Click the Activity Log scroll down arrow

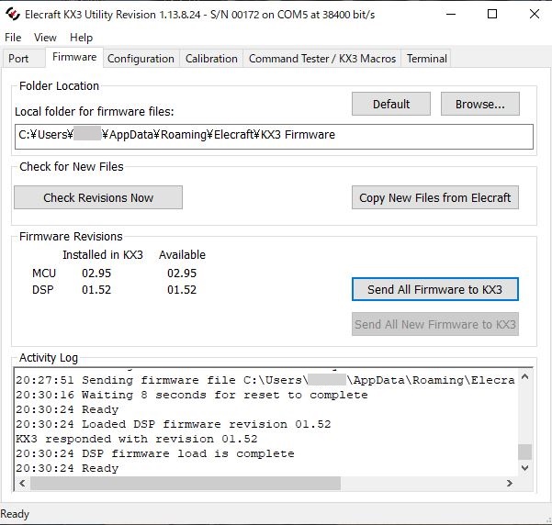(524, 468)
